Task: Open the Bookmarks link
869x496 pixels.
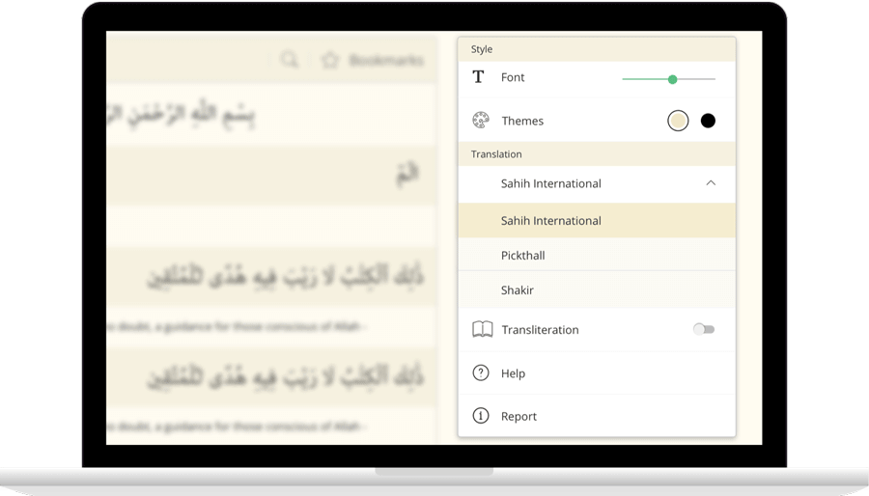Action: pos(385,60)
